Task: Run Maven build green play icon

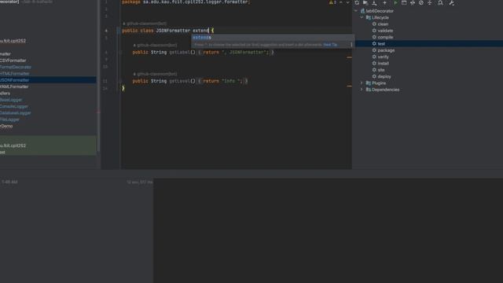Action: [395, 2]
